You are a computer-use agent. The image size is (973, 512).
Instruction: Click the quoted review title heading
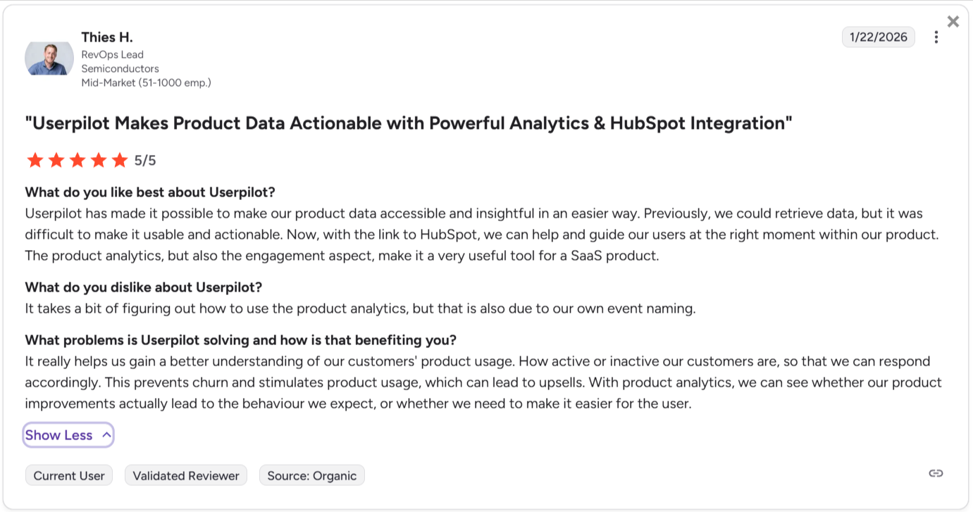409,123
